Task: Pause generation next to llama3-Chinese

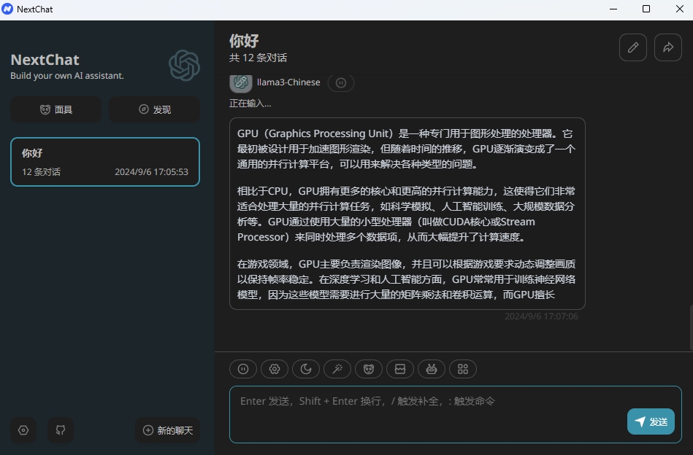Action: coord(340,83)
